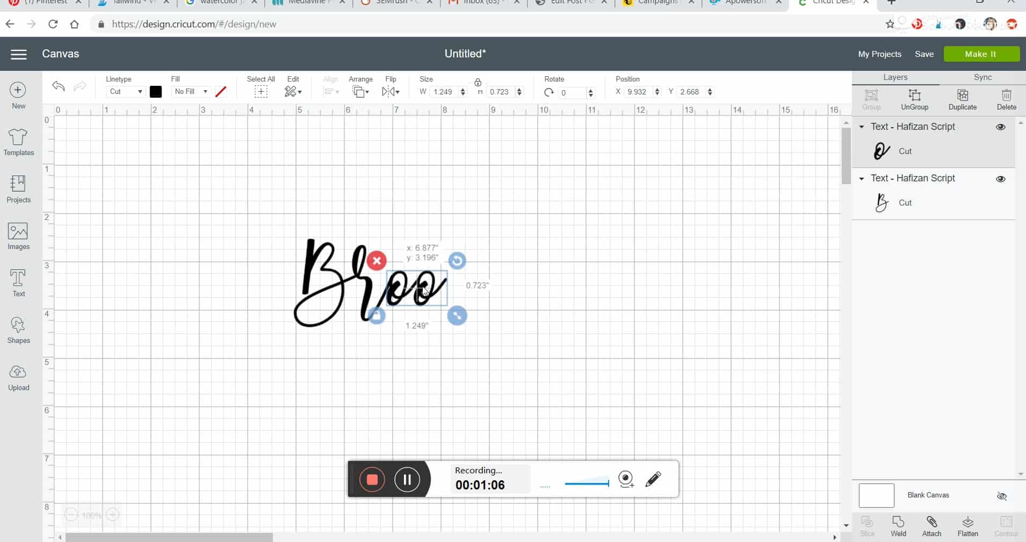Collapse the second Text - Hafizan Script layer

click(861, 179)
